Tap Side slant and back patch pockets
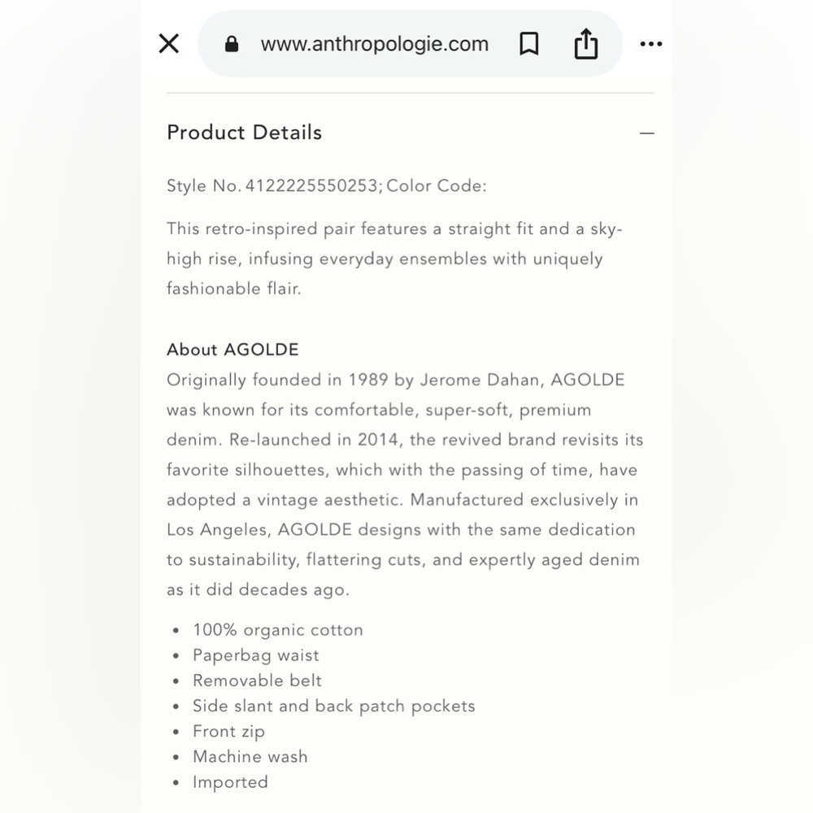Image resolution: width=813 pixels, height=813 pixels. [334, 706]
